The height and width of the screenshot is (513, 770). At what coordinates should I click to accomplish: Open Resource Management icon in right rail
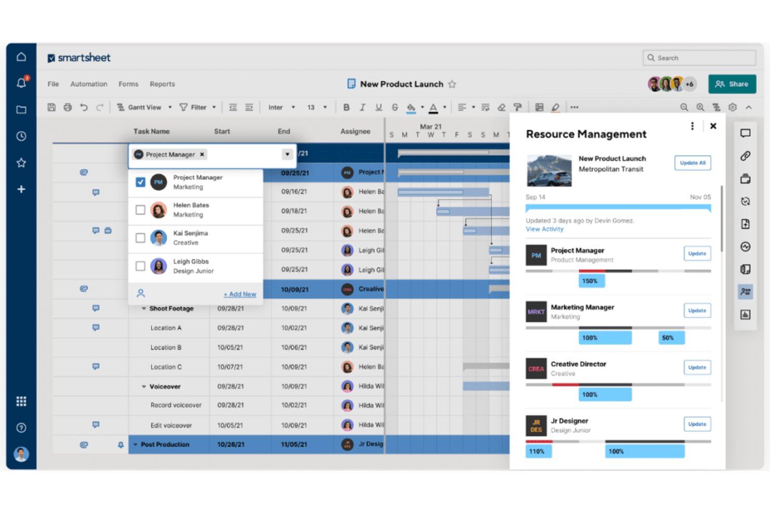pyautogui.click(x=746, y=292)
